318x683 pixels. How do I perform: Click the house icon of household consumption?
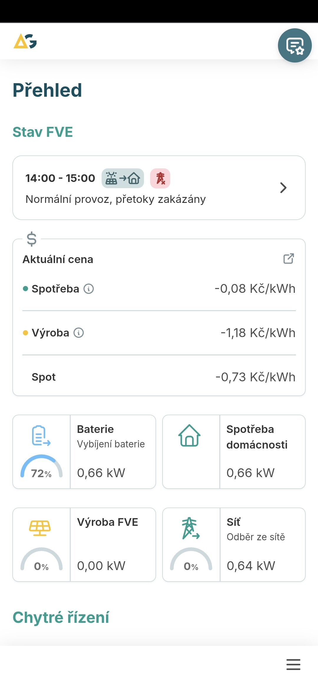tap(189, 435)
